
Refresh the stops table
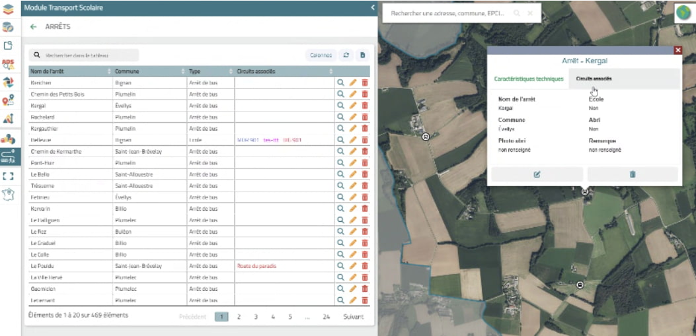pos(346,55)
